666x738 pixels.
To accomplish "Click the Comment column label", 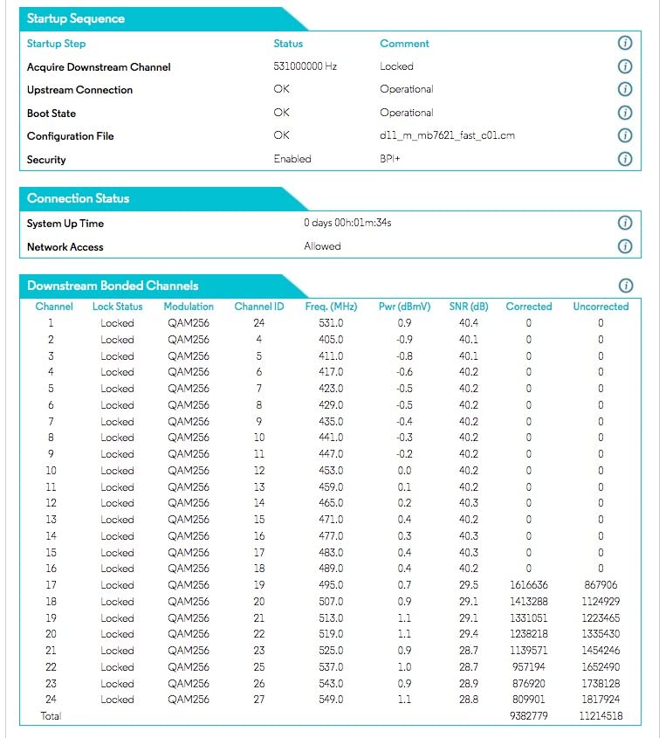I will (404, 44).
